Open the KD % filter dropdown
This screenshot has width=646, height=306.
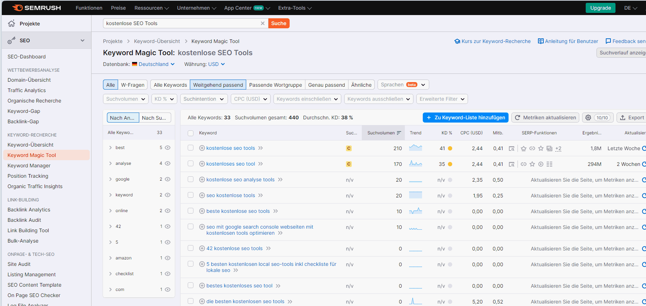point(164,99)
